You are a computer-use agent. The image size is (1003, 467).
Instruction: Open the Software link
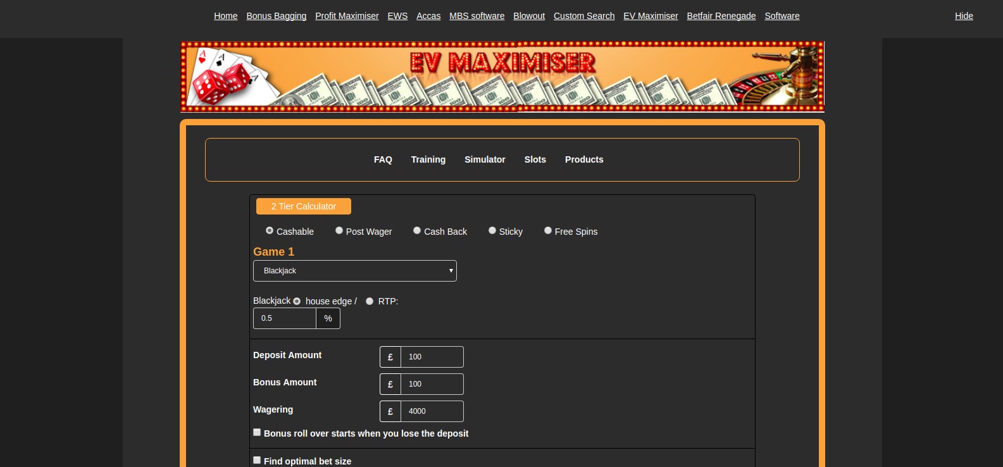coord(782,16)
